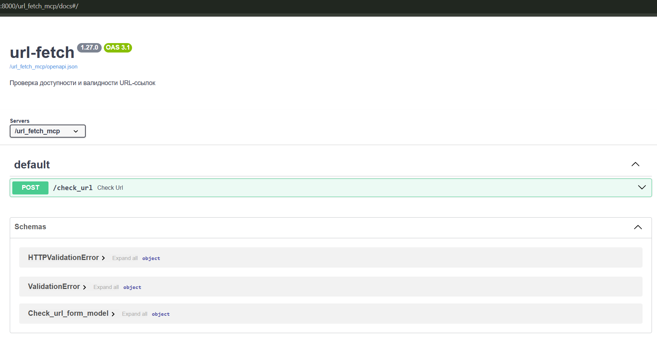Open the /url_fetch_mcp/openapi.json link
Screen dimensions: 657x344
coord(43,67)
